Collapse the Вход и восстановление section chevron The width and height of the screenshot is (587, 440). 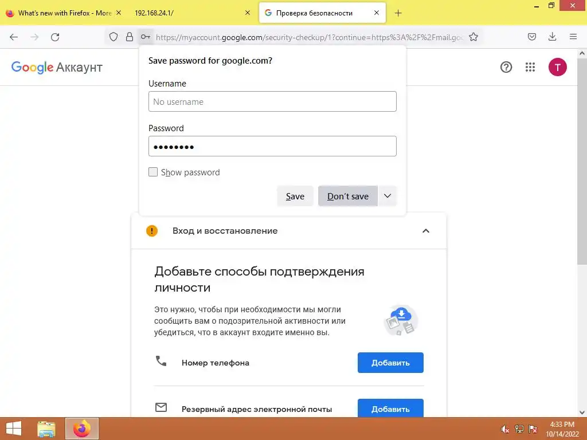point(426,231)
